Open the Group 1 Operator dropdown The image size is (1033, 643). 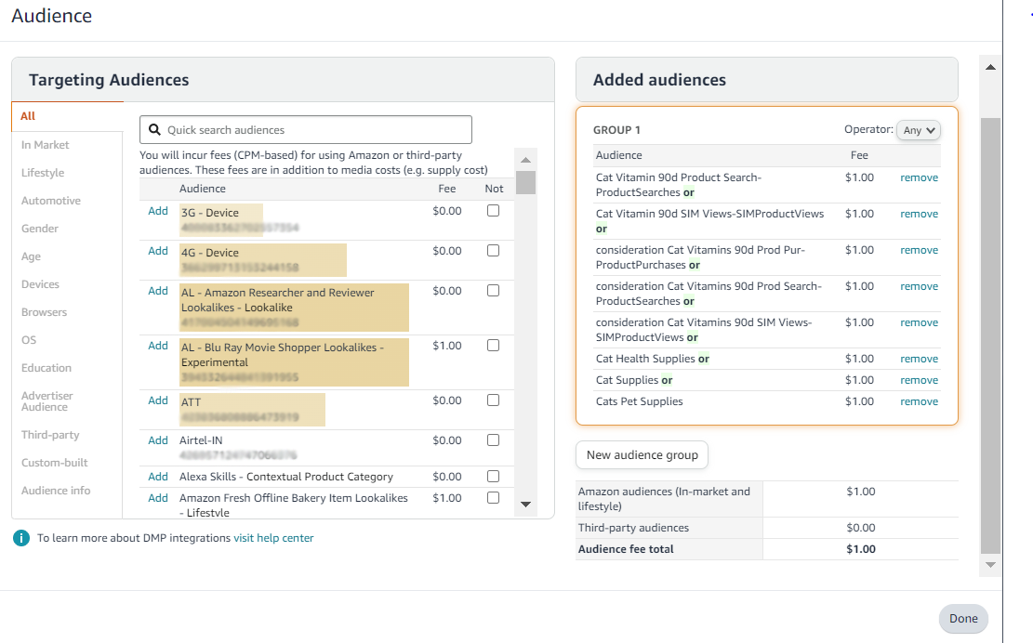tap(919, 130)
